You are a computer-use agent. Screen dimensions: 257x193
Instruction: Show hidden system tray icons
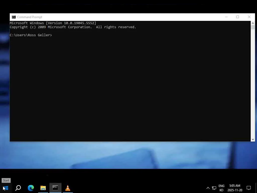[208, 188]
